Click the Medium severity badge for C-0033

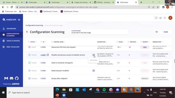(x=145, y=78)
